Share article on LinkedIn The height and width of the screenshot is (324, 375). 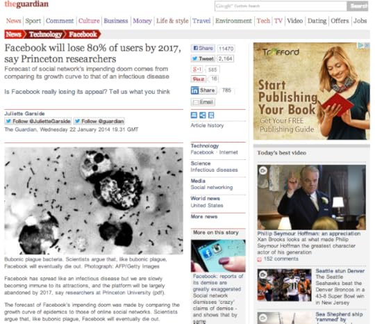[203, 90]
